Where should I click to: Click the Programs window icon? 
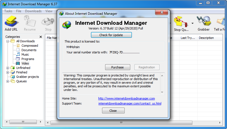tap(18, 59)
